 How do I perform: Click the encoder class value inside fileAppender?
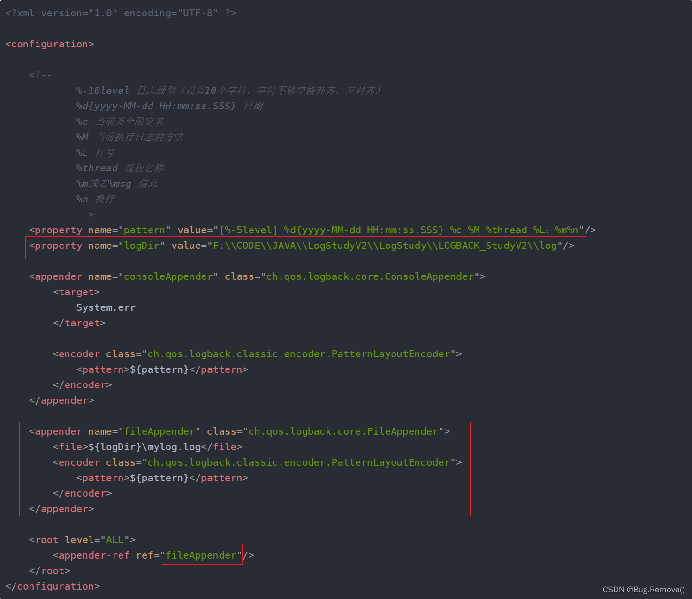coord(299,462)
